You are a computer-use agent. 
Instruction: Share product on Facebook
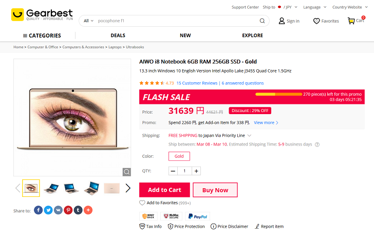pyautogui.click(x=38, y=210)
